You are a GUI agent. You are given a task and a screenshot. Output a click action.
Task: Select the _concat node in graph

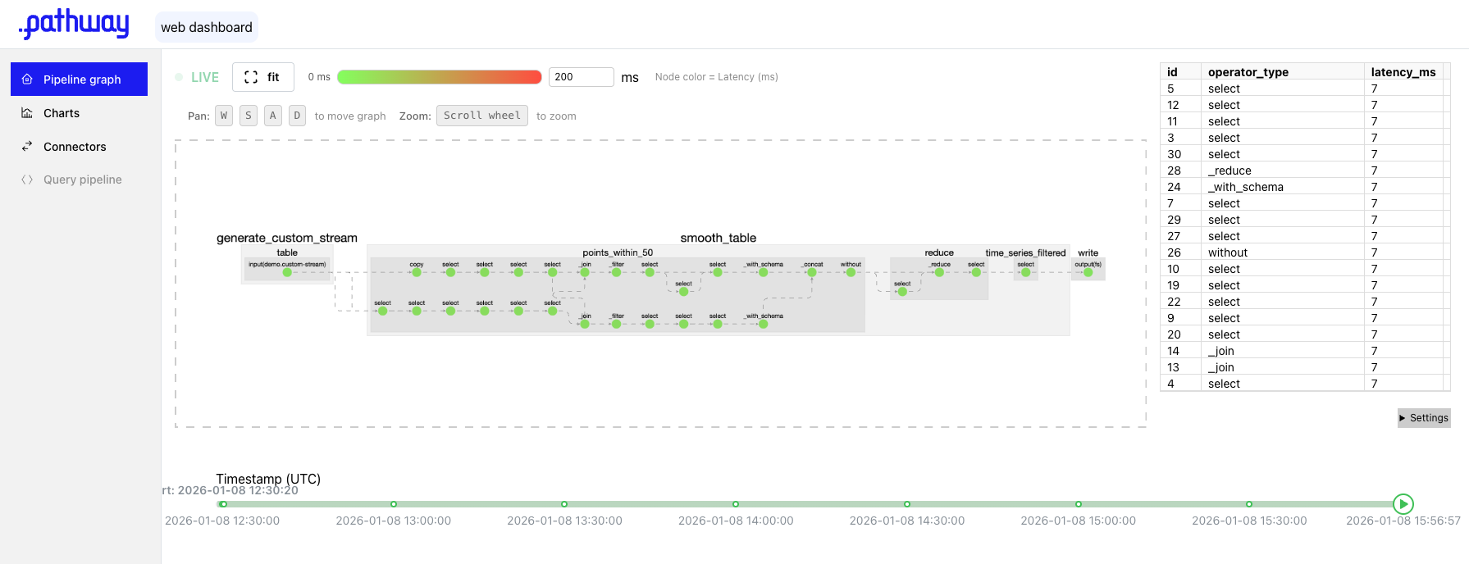[x=812, y=272]
